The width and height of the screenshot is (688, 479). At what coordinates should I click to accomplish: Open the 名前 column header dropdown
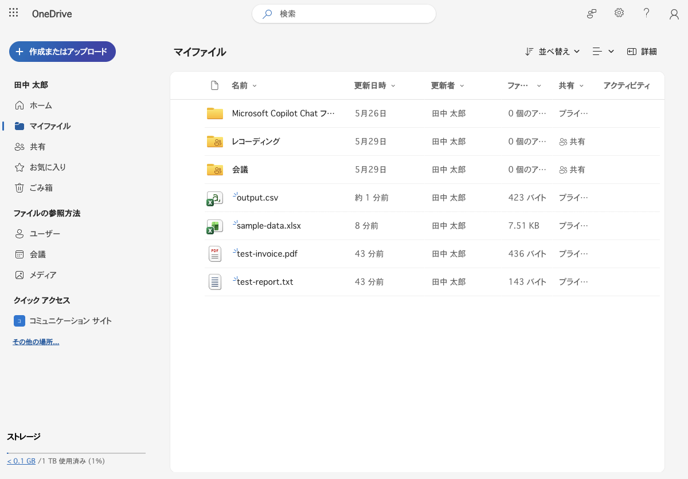point(244,86)
